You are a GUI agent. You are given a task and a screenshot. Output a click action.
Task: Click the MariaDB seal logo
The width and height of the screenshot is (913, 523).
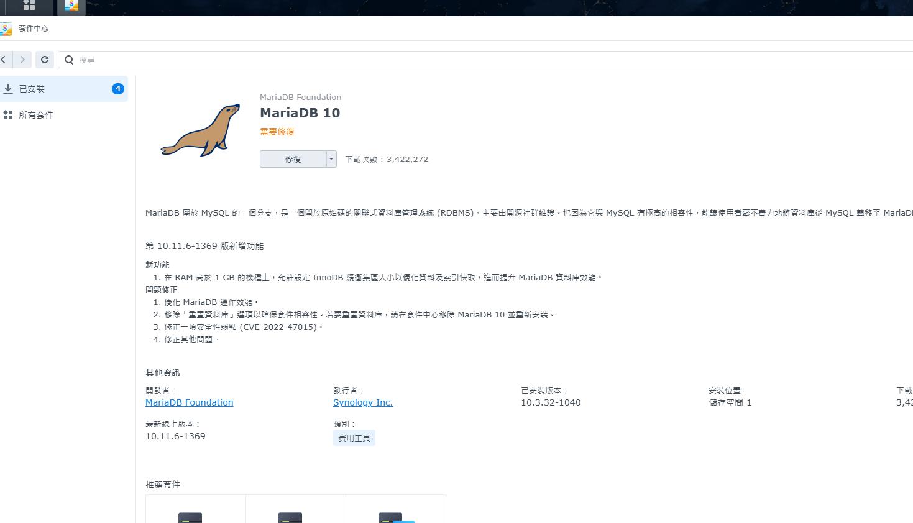pos(200,130)
